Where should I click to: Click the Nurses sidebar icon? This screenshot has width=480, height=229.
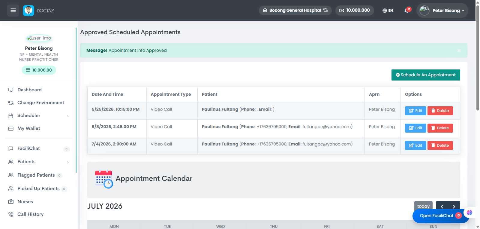coord(11,201)
